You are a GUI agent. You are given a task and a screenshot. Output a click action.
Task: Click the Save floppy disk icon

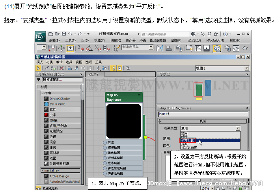tap(64, 34)
